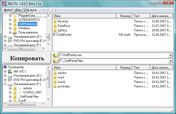This screenshot has width=176, height=114.
Task: Click the Пользователи folder icon
Action: click(x=15, y=33)
